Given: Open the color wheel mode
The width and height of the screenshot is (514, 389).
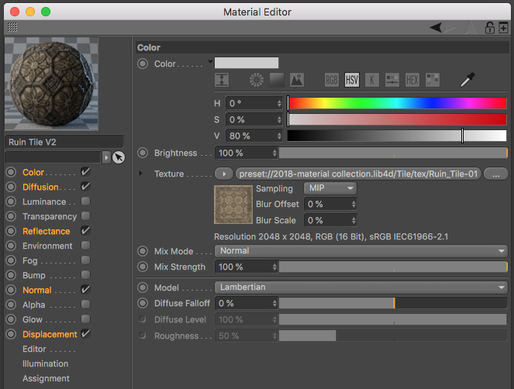Looking at the screenshot, I should pyautogui.click(x=256, y=80).
